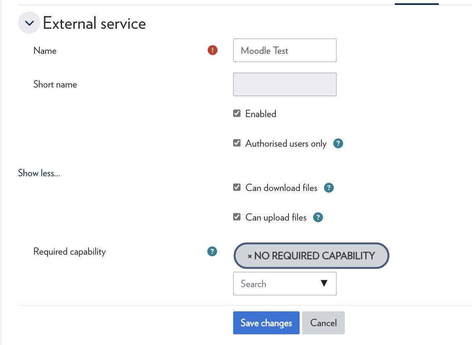This screenshot has height=345, width=472.
Task: Open the capability Search dropdown arrow
Action: (x=324, y=283)
